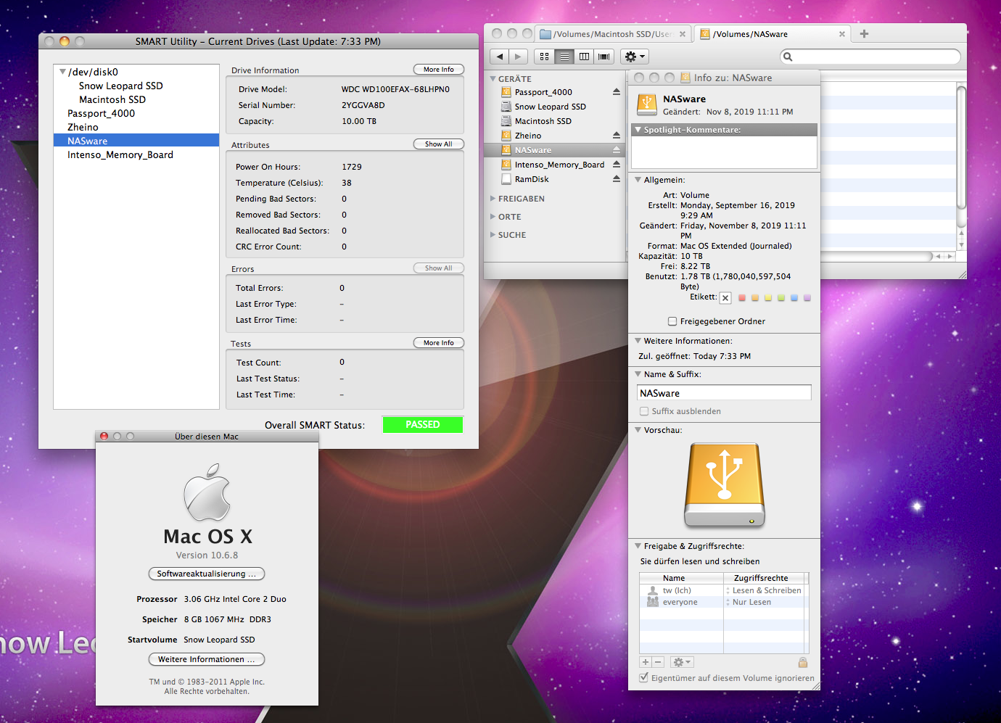
Task: Switch to /Volumes/Macintosh SSD tab
Action: click(x=613, y=34)
